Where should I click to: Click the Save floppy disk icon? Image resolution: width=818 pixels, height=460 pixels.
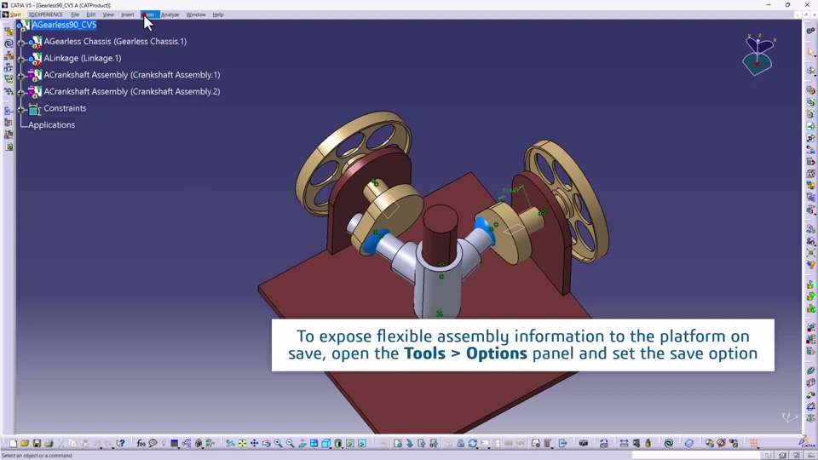(x=37, y=443)
